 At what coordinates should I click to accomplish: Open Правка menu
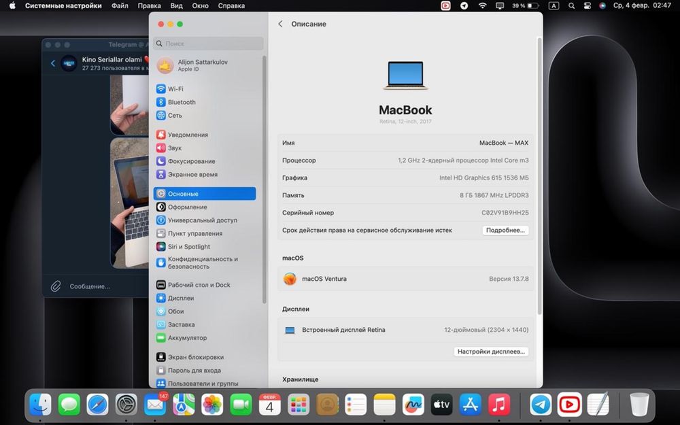coord(149,5)
